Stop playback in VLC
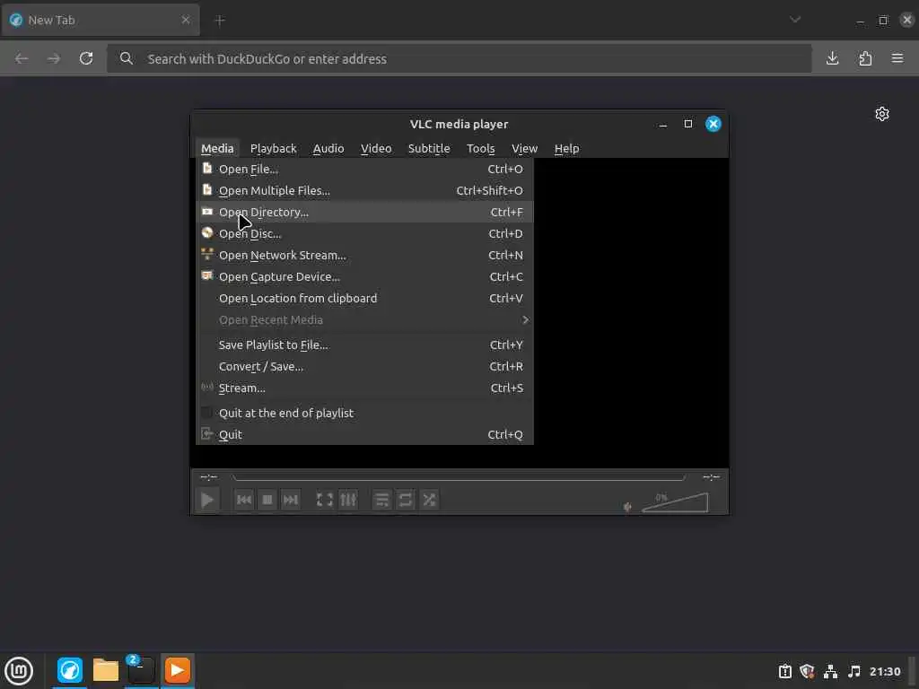 [267, 500]
